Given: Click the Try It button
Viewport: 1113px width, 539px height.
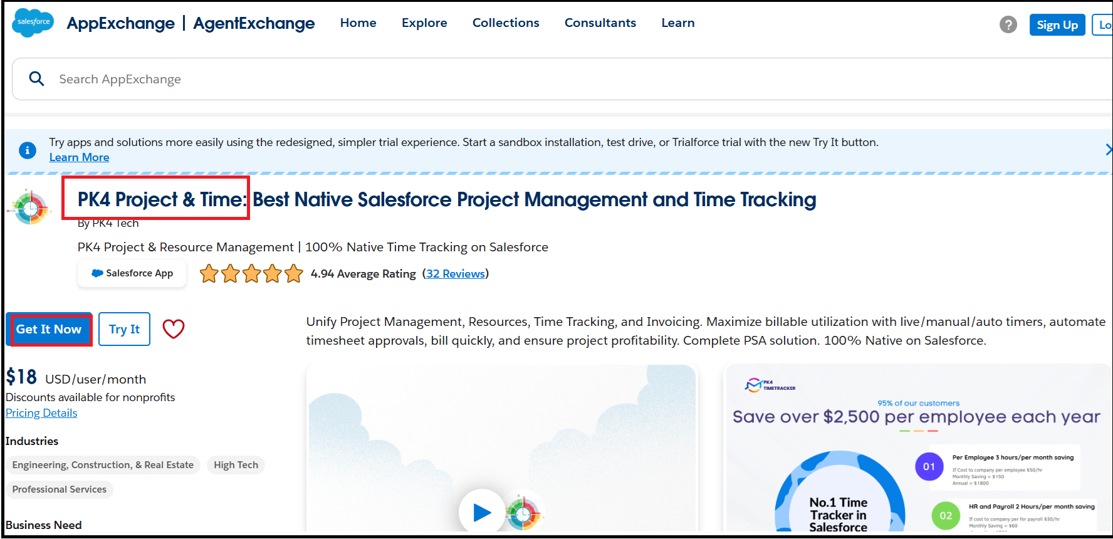Looking at the screenshot, I should tap(124, 329).
